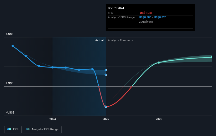Click the Analysts' EPS Range label in tooltip
Image resolution: width=216 pixels, height=136 pixels.
click(x=121, y=18)
